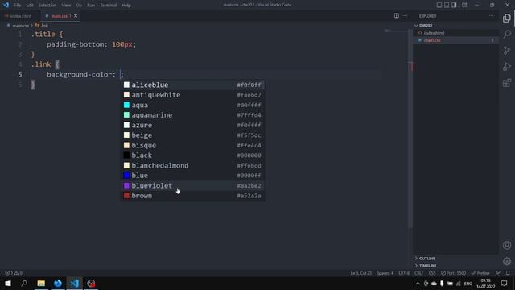Viewport: 515px width, 290px height.
Task: Open the Selection menu
Action: (47, 6)
